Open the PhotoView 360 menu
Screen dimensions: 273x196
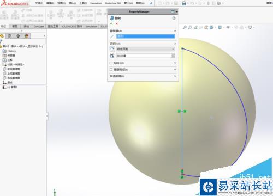(112, 3)
